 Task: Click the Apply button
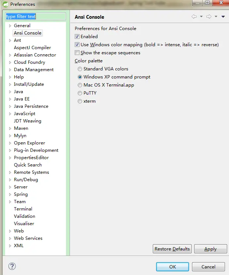tap(210, 249)
